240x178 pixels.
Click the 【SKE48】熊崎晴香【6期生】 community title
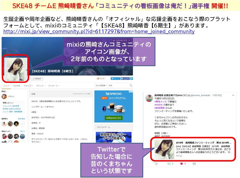point(53,71)
